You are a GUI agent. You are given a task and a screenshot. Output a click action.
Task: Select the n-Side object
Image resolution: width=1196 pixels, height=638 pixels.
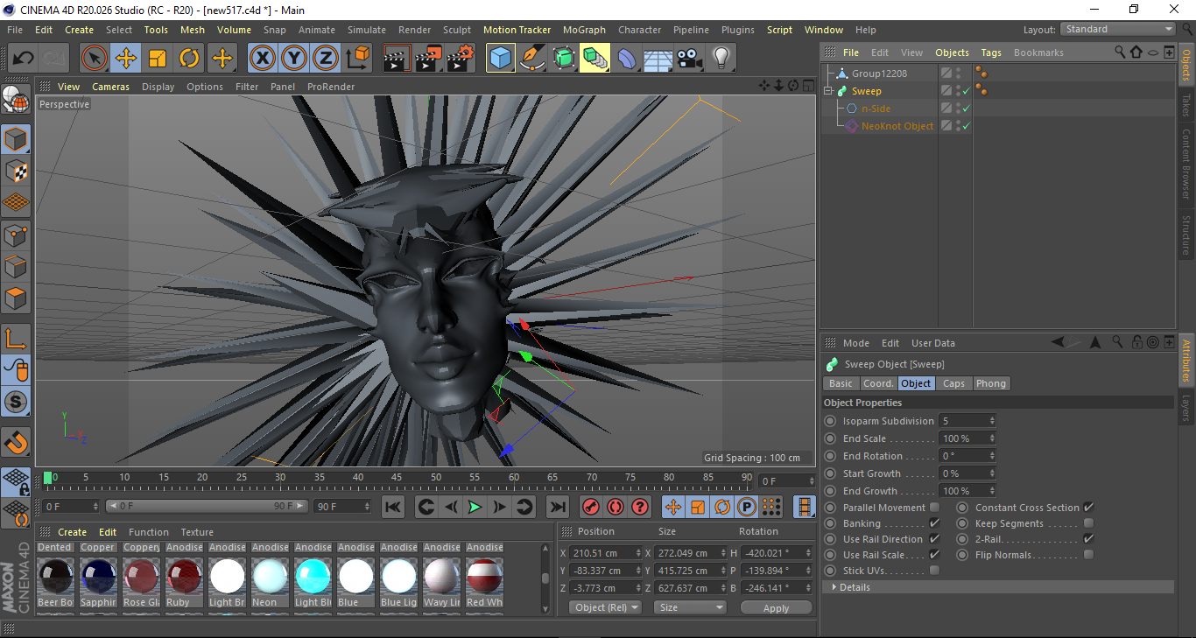tap(876, 109)
